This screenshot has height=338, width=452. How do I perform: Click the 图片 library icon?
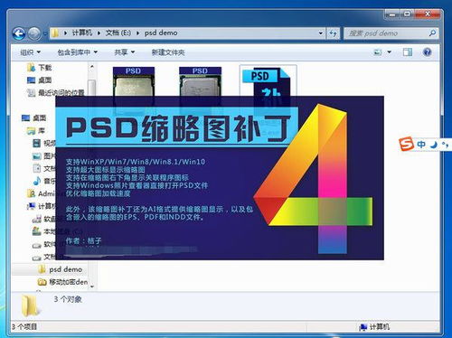[x=36, y=156]
